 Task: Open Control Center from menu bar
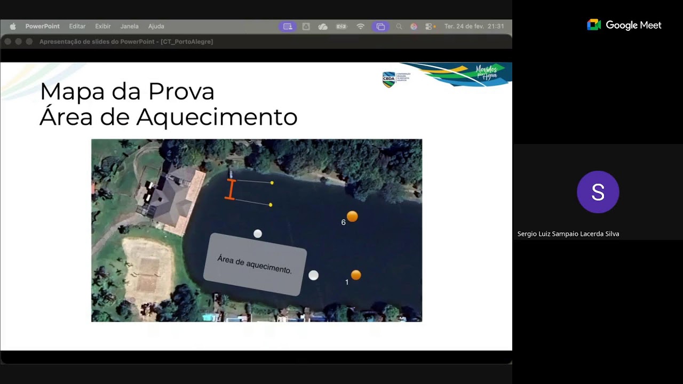click(430, 26)
